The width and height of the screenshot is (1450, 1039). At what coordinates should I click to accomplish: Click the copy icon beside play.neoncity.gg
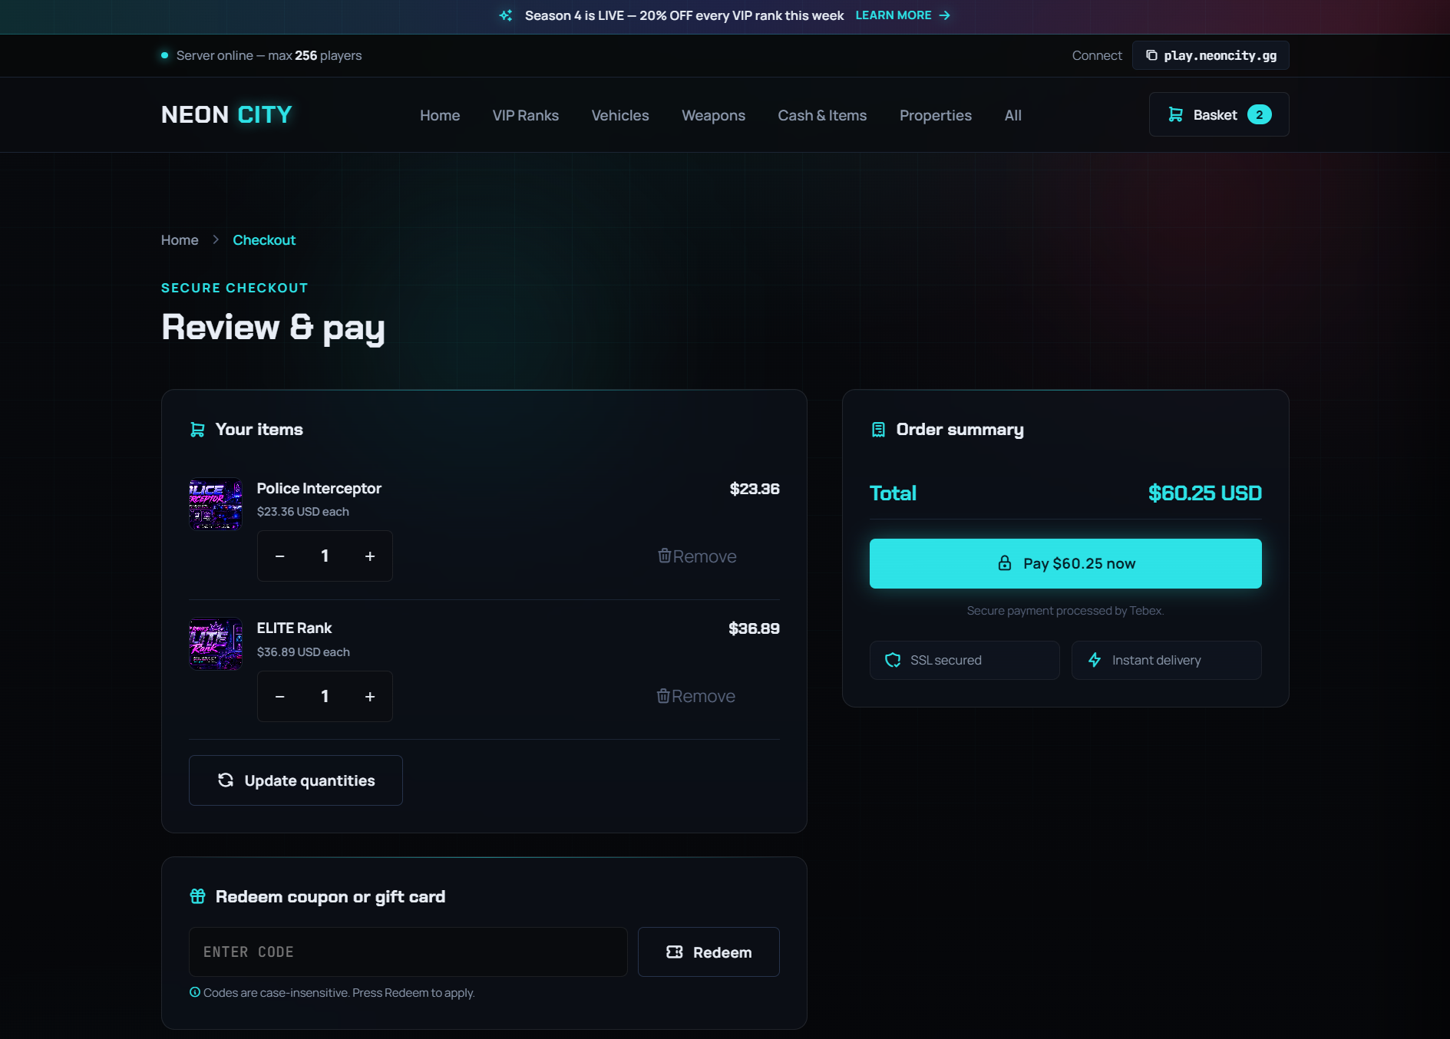tap(1151, 55)
